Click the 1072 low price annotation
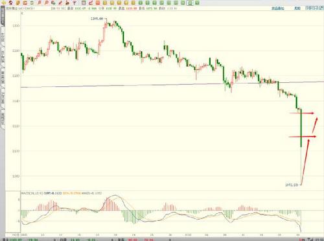Image resolution: width=324 pixels, height=241 pixels. 292,185
